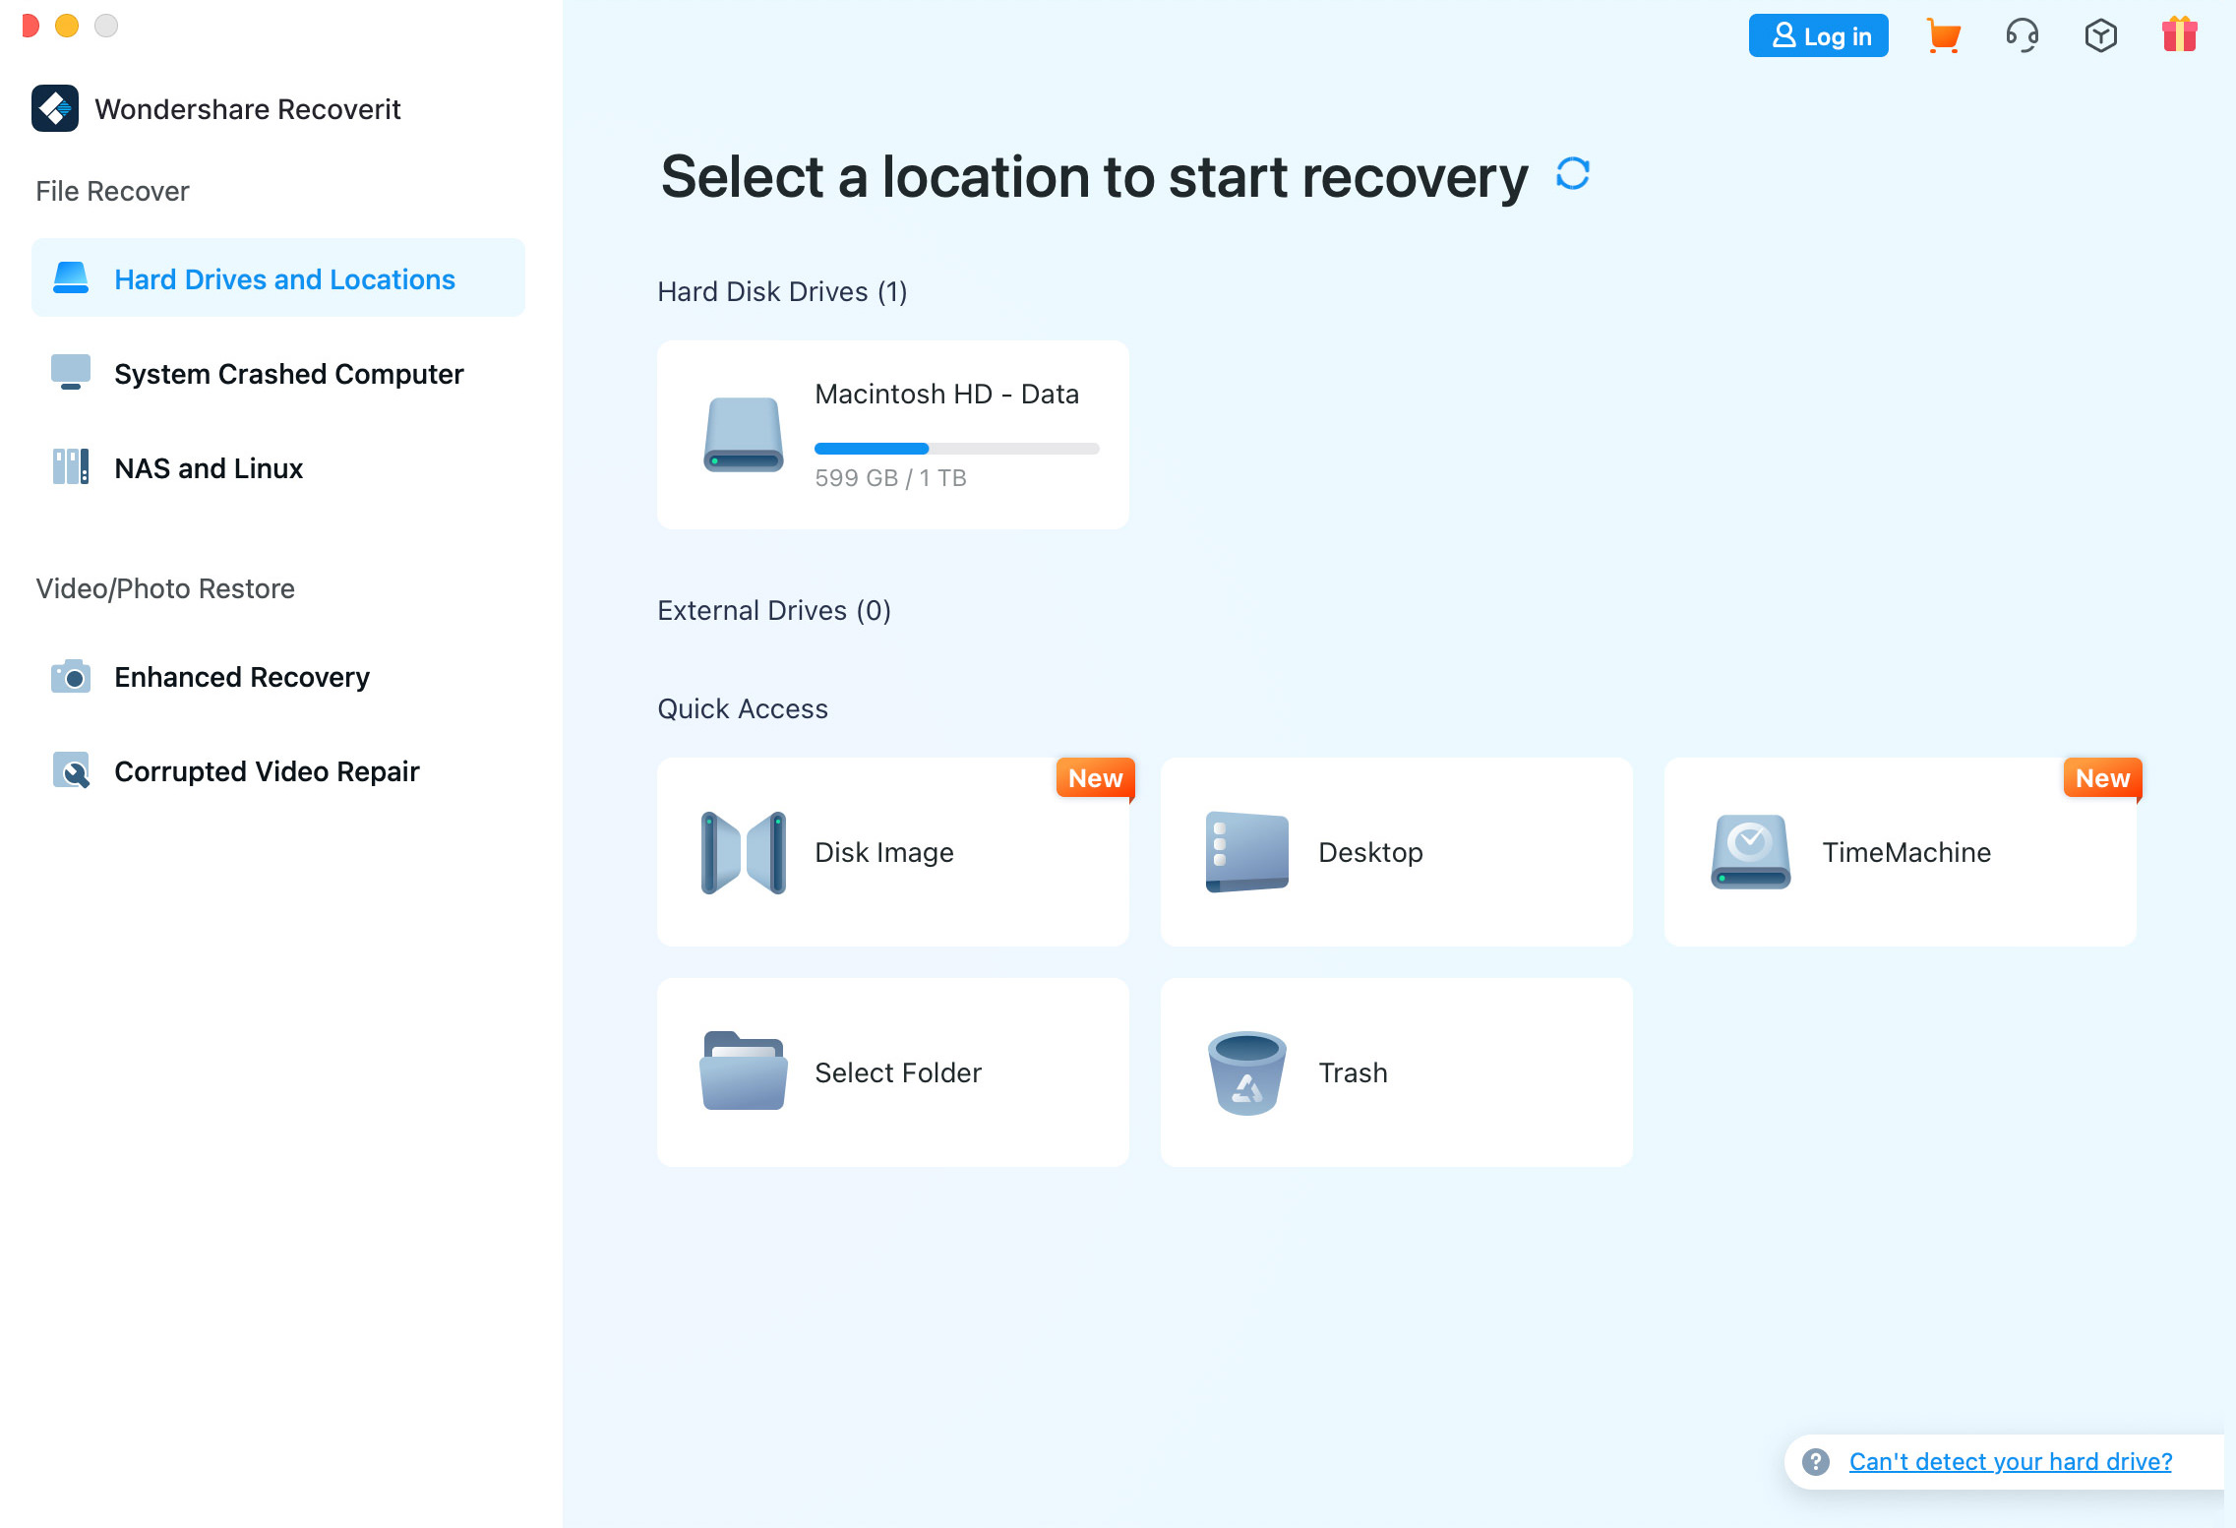The width and height of the screenshot is (2236, 1528).
Task: Refresh the drive list
Action: point(1571,174)
